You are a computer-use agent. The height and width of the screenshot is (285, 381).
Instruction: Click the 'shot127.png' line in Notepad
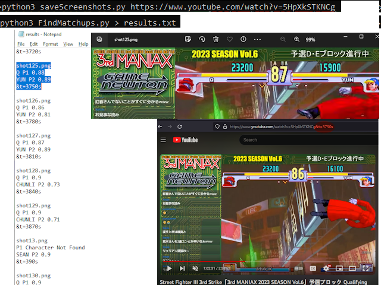pos(33,135)
